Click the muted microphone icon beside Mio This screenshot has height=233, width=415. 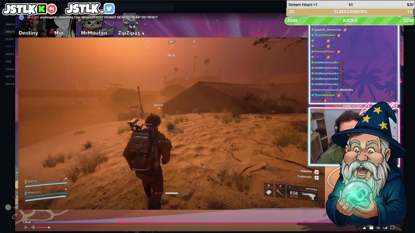[x=52, y=32]
